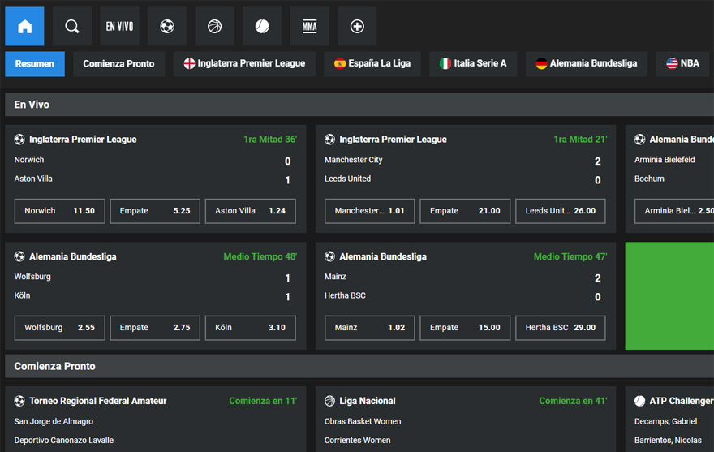714x452 pixels.
Task: Click the green banner on the right
Action: click(x=669, y=295)
